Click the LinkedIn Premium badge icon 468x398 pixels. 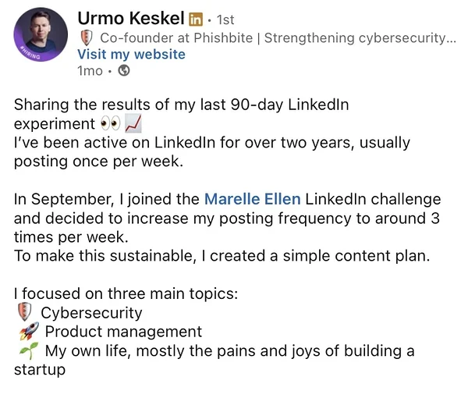pos(196,19)
